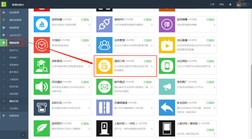Click the 帮助 link in header
Screen dimensions: 252x139
[222, 4]
